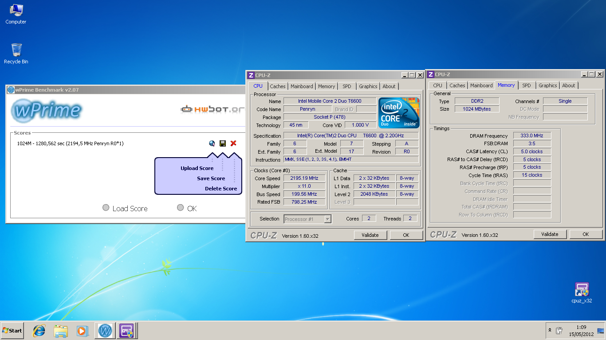The height and width of the screenshot is (340, 606).
Task: Open the Mainboard tab in left CPU-Z window
Action: pyautogui.click(x=302, y=86)
